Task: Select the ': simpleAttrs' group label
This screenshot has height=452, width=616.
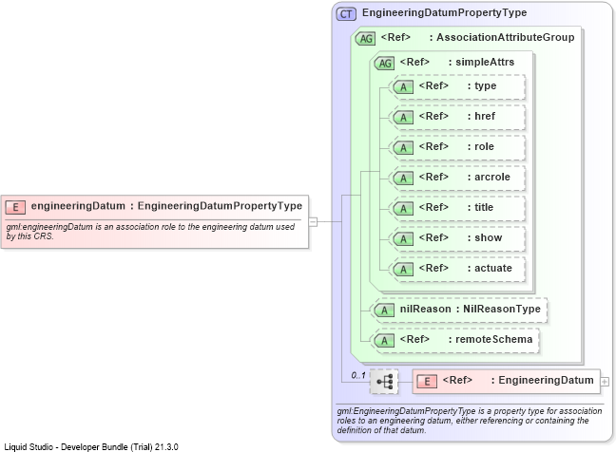Action: 482,62
